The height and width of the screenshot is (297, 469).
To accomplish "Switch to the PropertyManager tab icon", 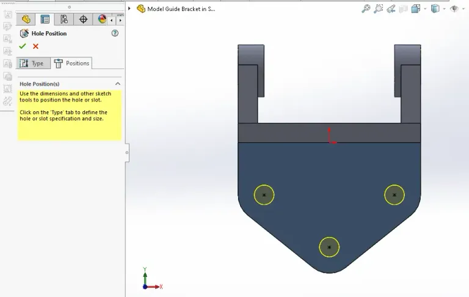I will [x=45, y=20].
